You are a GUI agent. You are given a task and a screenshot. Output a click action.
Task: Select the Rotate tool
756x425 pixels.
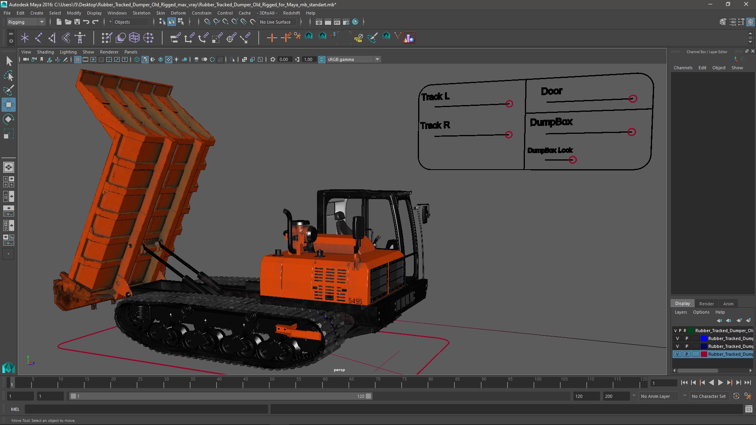tap(9, 119)
